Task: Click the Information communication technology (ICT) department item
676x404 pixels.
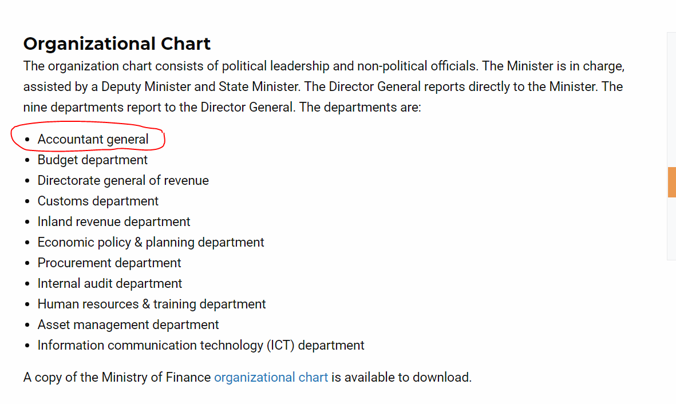Action: point(200,346)
